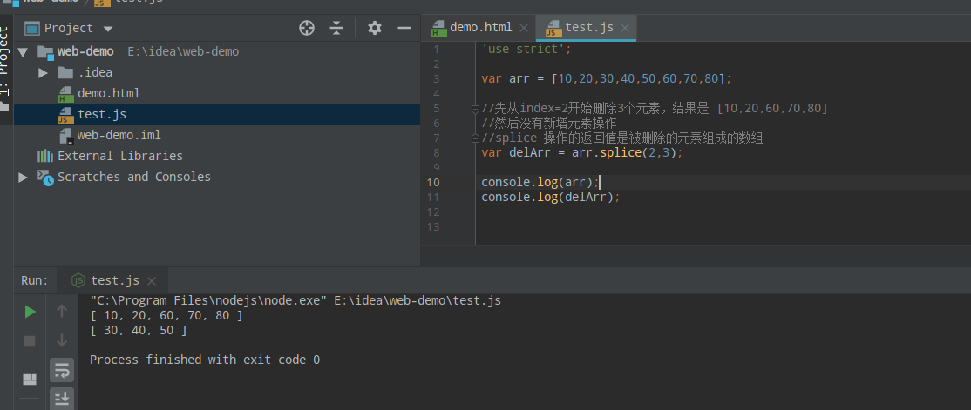
Task: Click output line [ 30, 40, 50 ]
Action: click(x=138, y=331)
